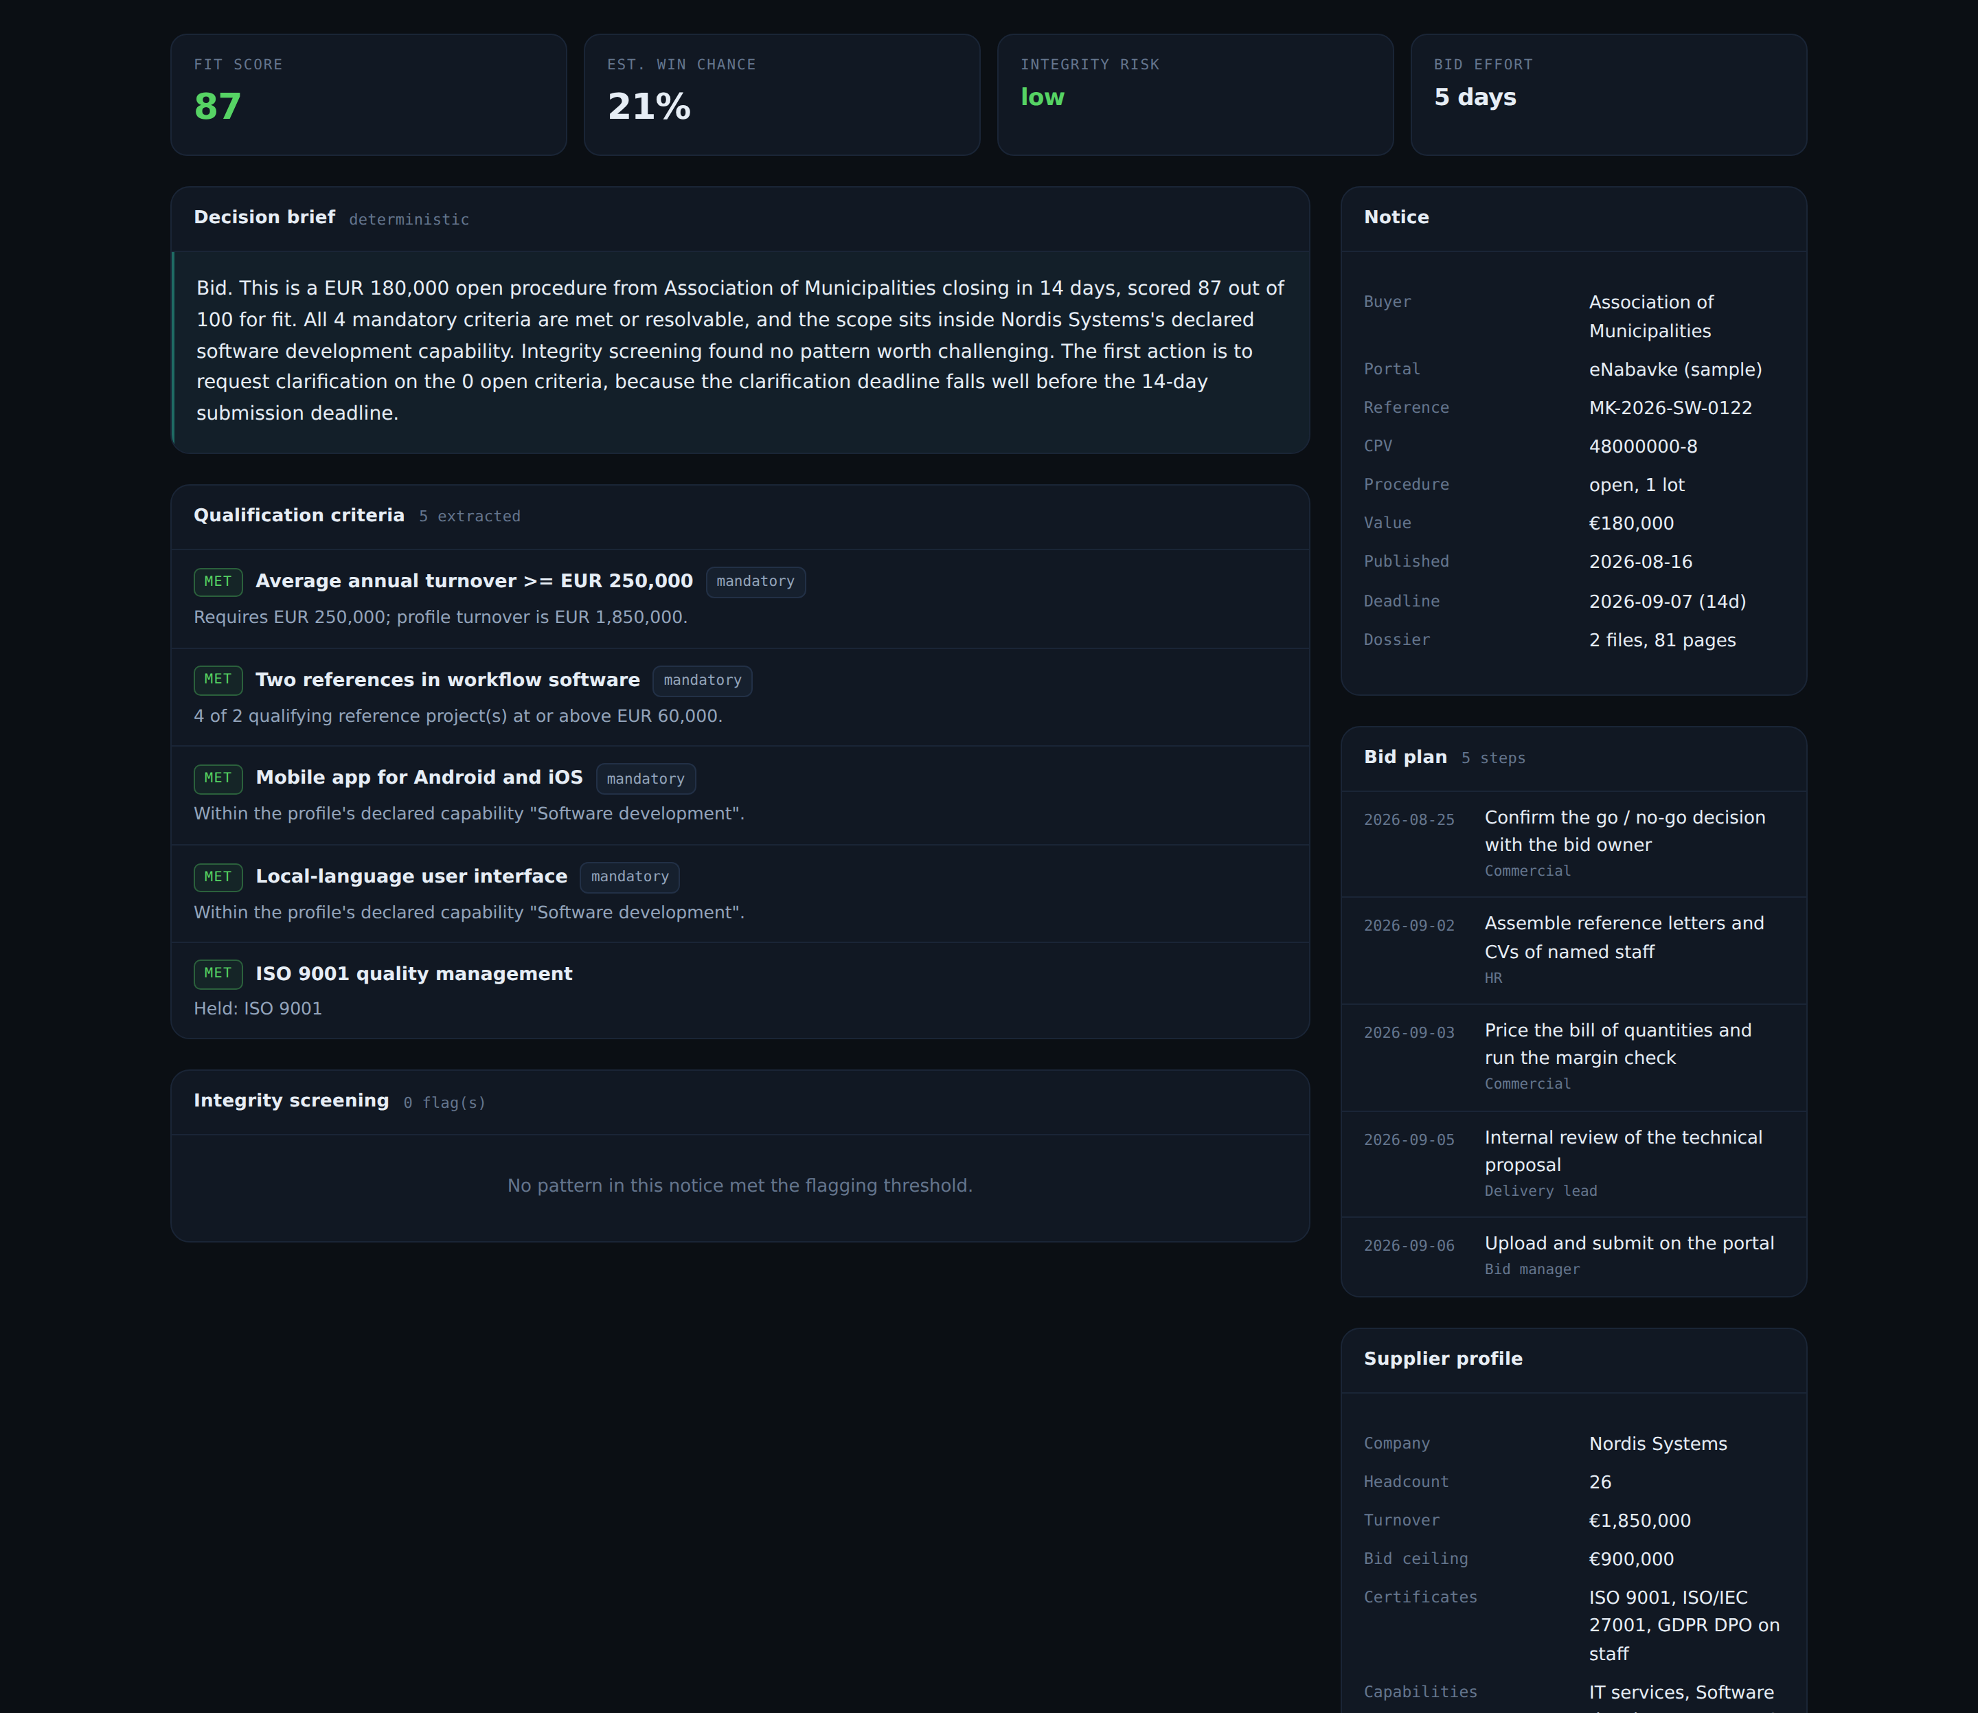The width and height of the screenshot is (1978, 1713).
Task: Click the Fit Score card showing 87
Action: click(x=368, y=95)
